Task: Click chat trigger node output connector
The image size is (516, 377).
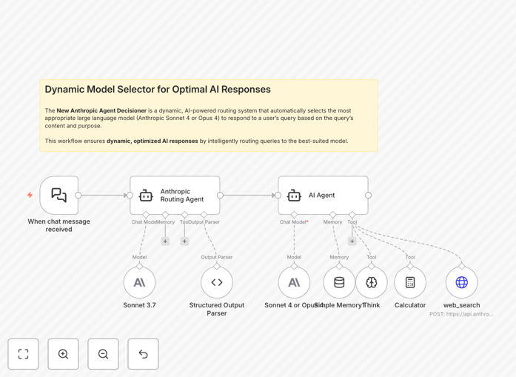Action: click(x=78, y=196)
